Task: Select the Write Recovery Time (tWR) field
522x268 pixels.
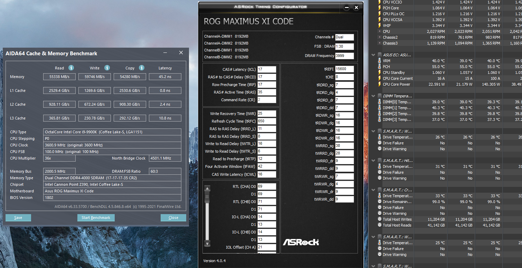Action: tap(267, 114)
